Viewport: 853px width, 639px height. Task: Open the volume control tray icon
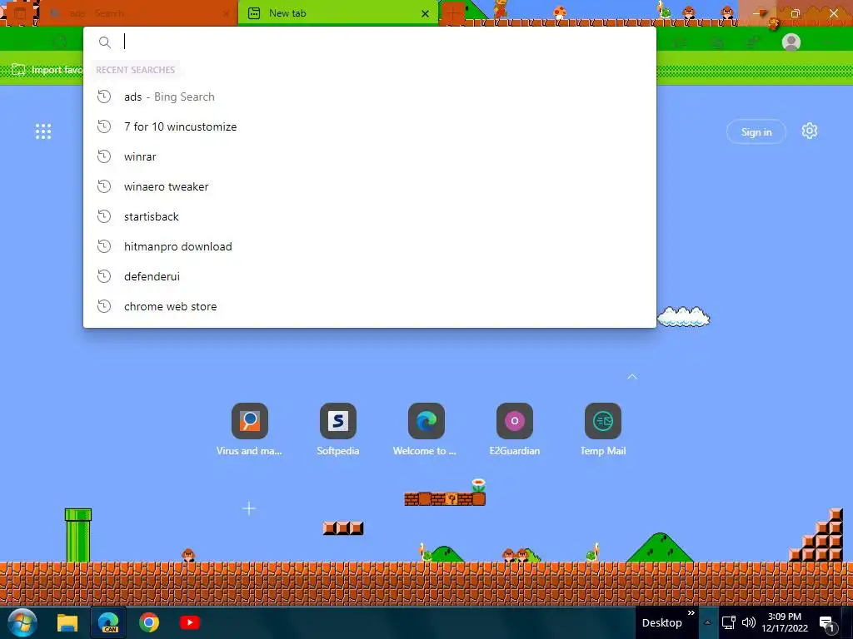click(x=749, y=622)
